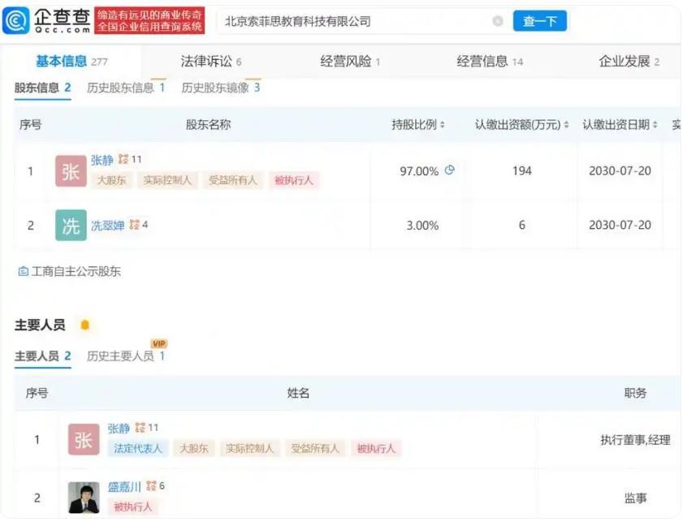Open shareholder 洗翠婵's profile link

click(x=108, y=225)
